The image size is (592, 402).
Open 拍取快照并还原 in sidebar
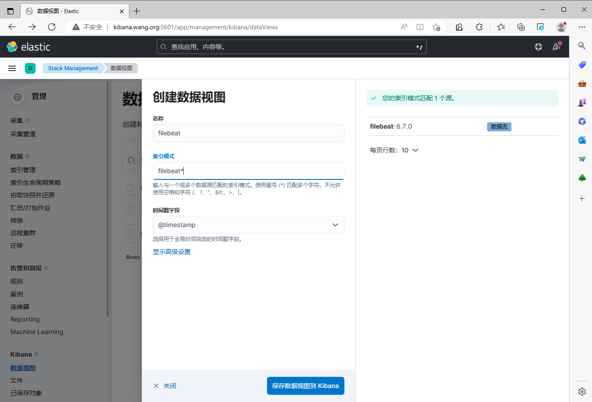[x=32, y=195]
